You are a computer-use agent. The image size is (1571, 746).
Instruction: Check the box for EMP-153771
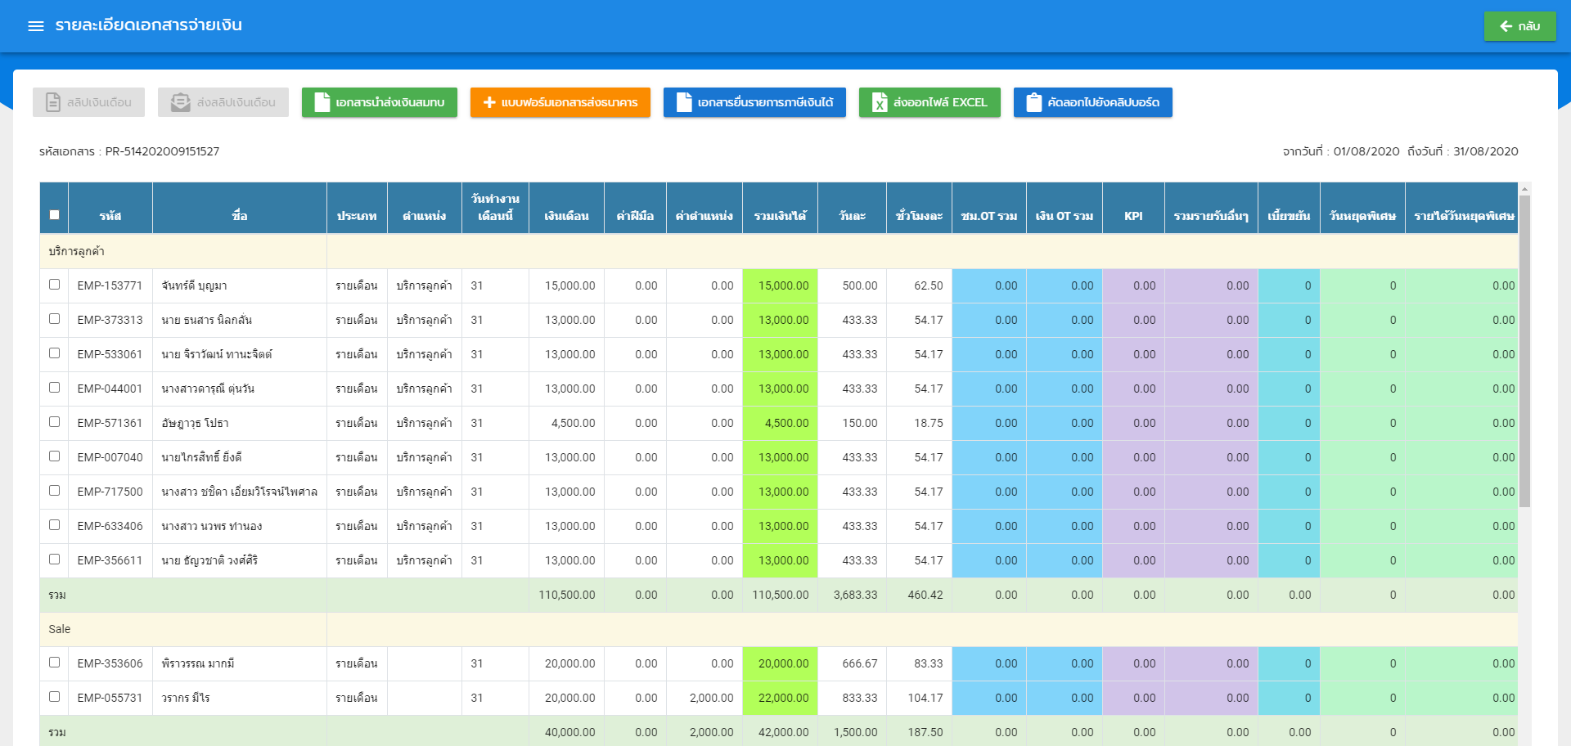(54, 285)
